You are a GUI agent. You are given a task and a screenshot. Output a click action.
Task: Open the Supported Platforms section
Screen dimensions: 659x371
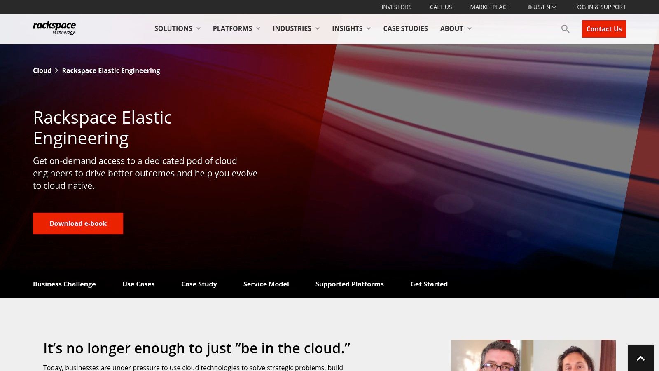point(349,284)
